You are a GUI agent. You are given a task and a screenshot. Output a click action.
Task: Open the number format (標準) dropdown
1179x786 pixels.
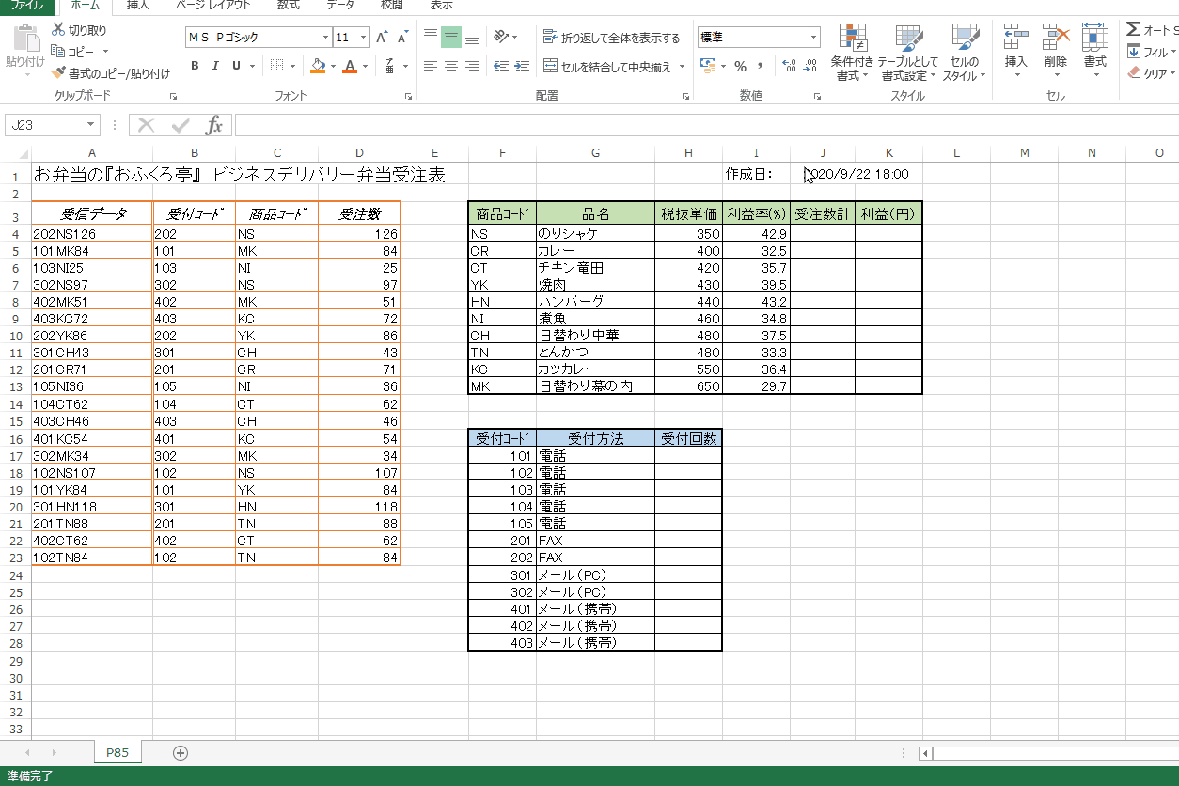tap(813, 38)
